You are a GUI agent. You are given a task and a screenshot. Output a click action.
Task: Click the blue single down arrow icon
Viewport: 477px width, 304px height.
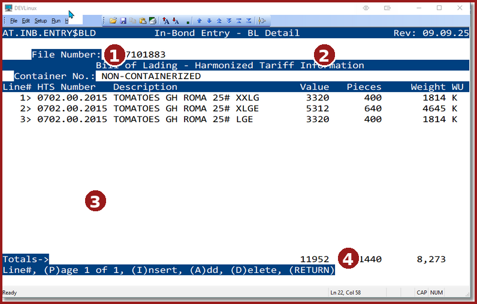pyautogui.click(x=209, y=20)
